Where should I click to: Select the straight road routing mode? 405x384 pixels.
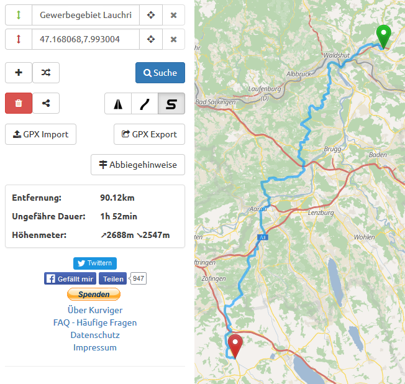tap(118, 104)
